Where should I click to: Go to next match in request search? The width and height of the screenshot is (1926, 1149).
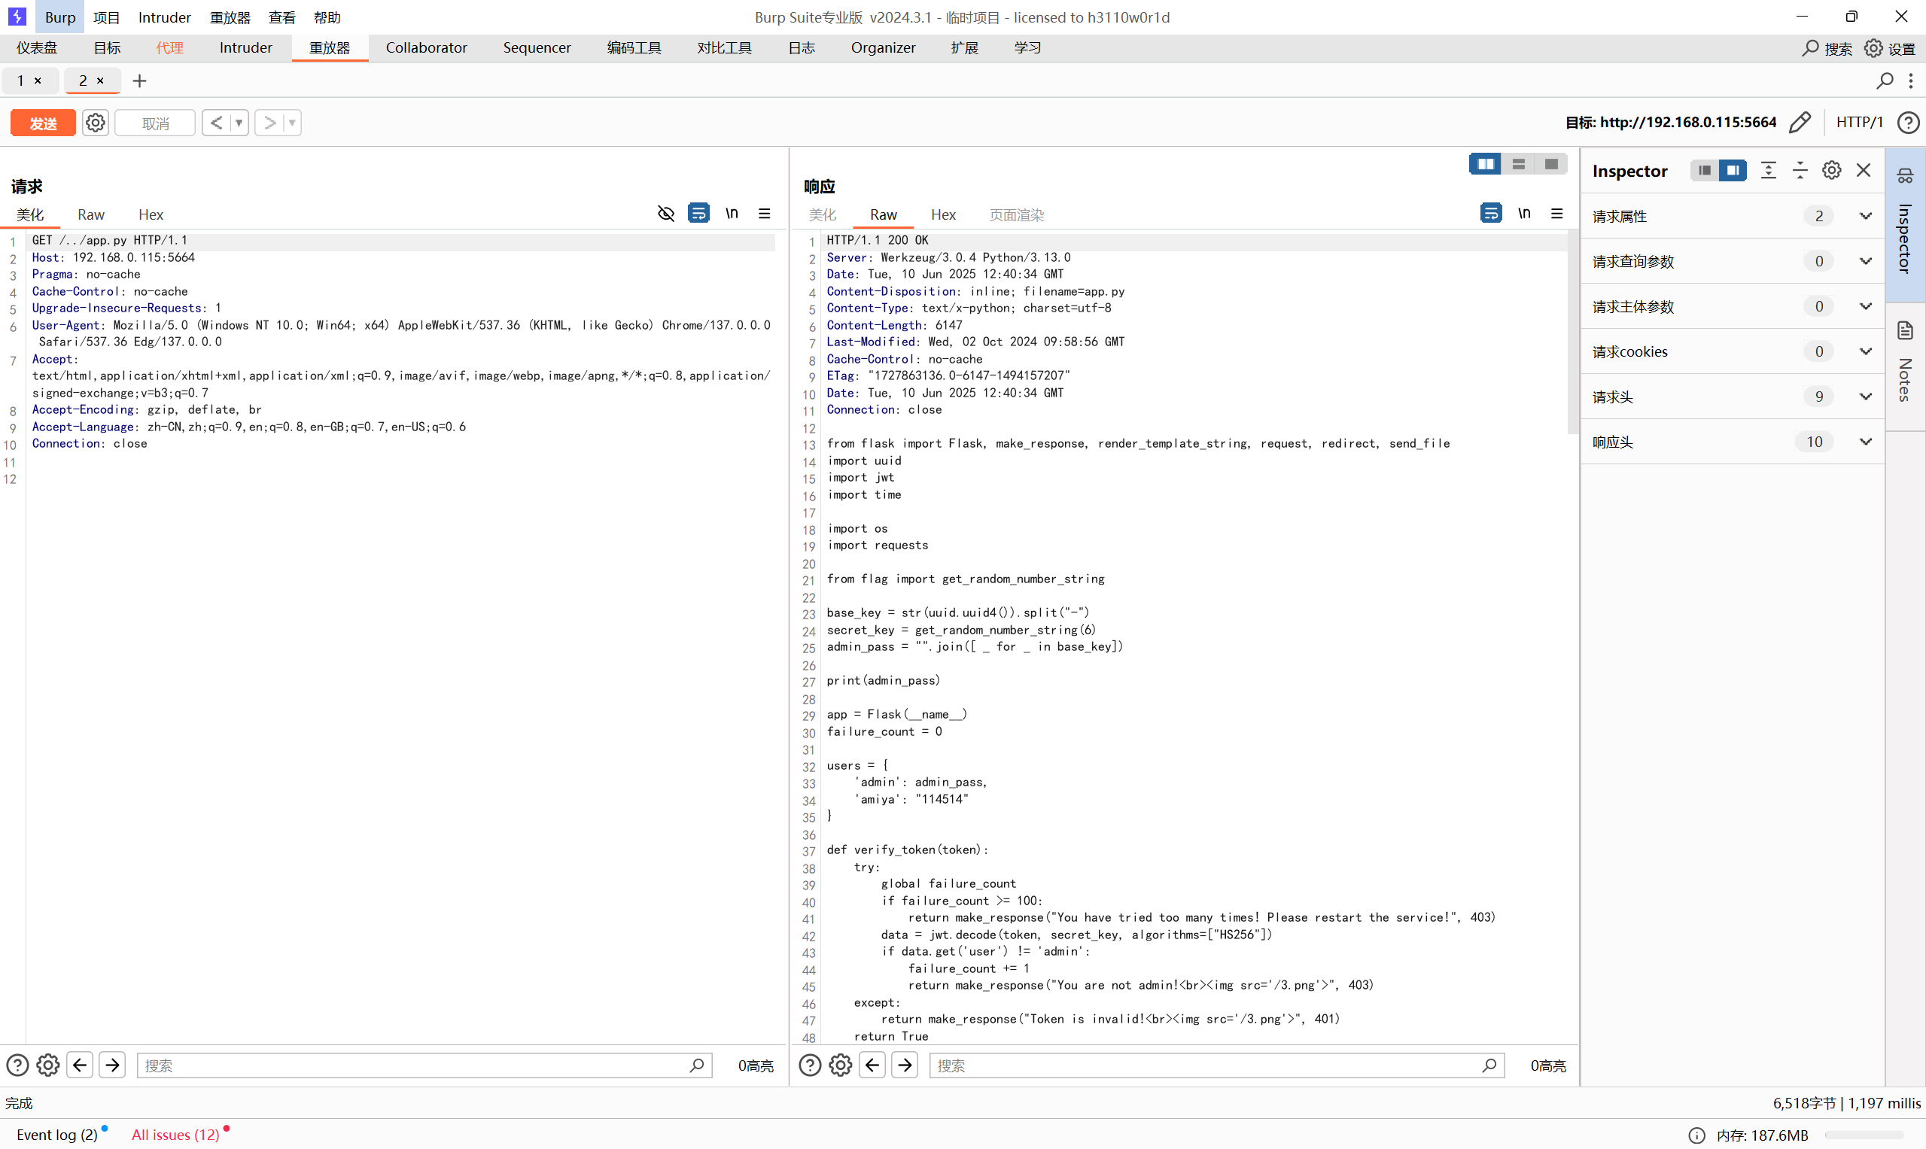click(x=112, y=1065)
